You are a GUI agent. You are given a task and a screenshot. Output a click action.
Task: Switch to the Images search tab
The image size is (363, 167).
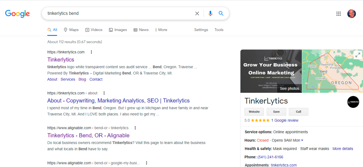[118, 30]
